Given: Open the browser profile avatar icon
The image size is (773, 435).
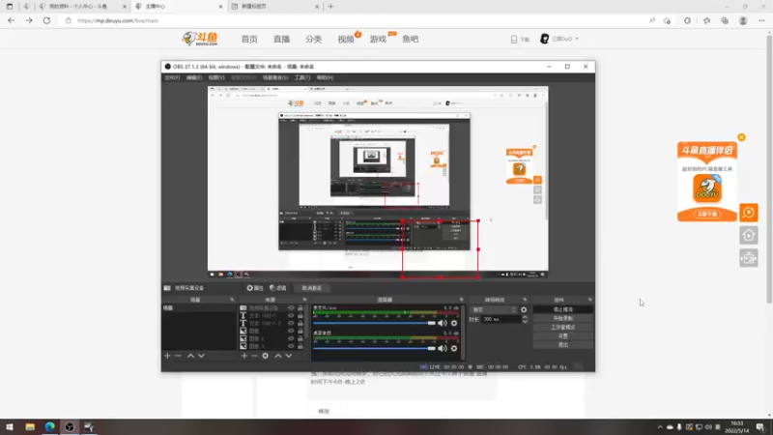Looking at the screenshot, I should (743, 20).
